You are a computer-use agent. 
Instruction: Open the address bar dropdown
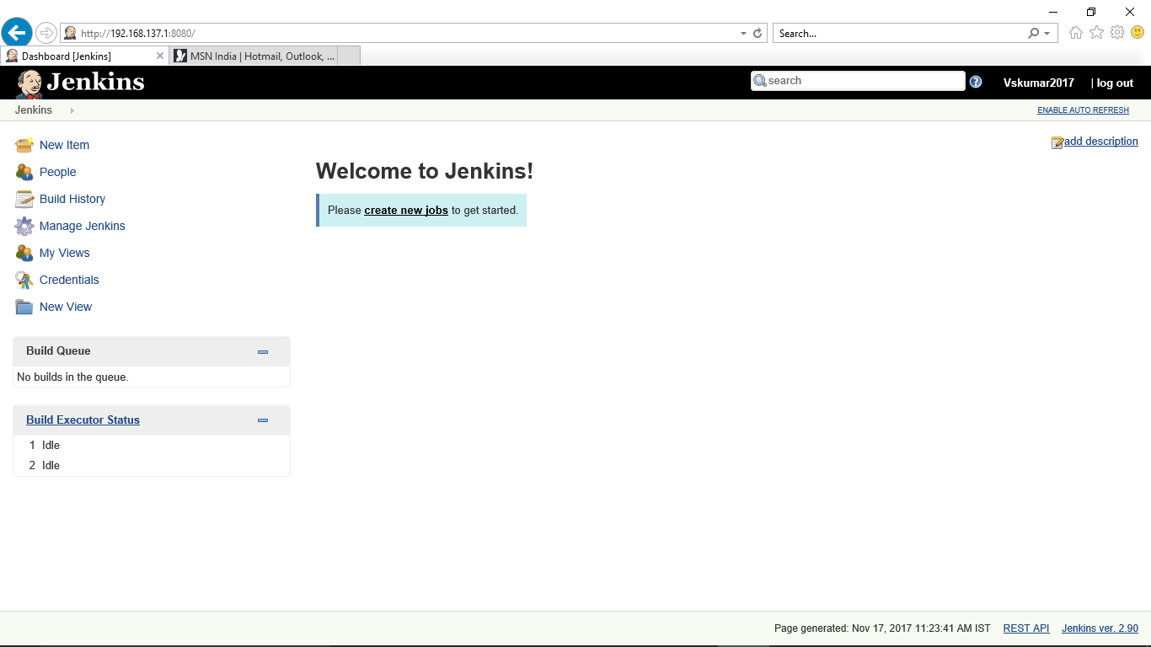point(742,33)
